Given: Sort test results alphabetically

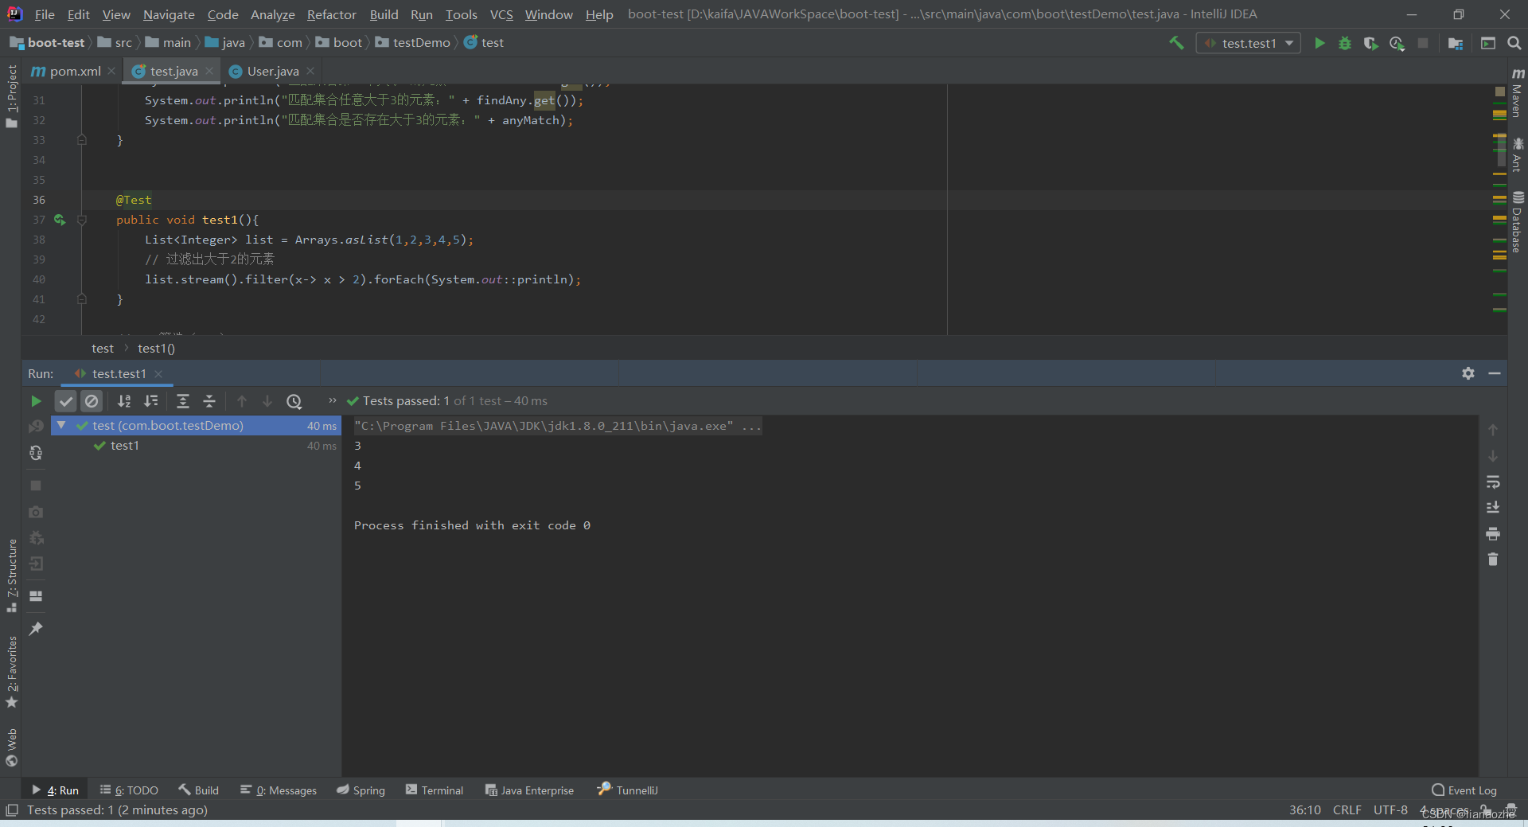Looking at the screenshot, I should [124, 401].
